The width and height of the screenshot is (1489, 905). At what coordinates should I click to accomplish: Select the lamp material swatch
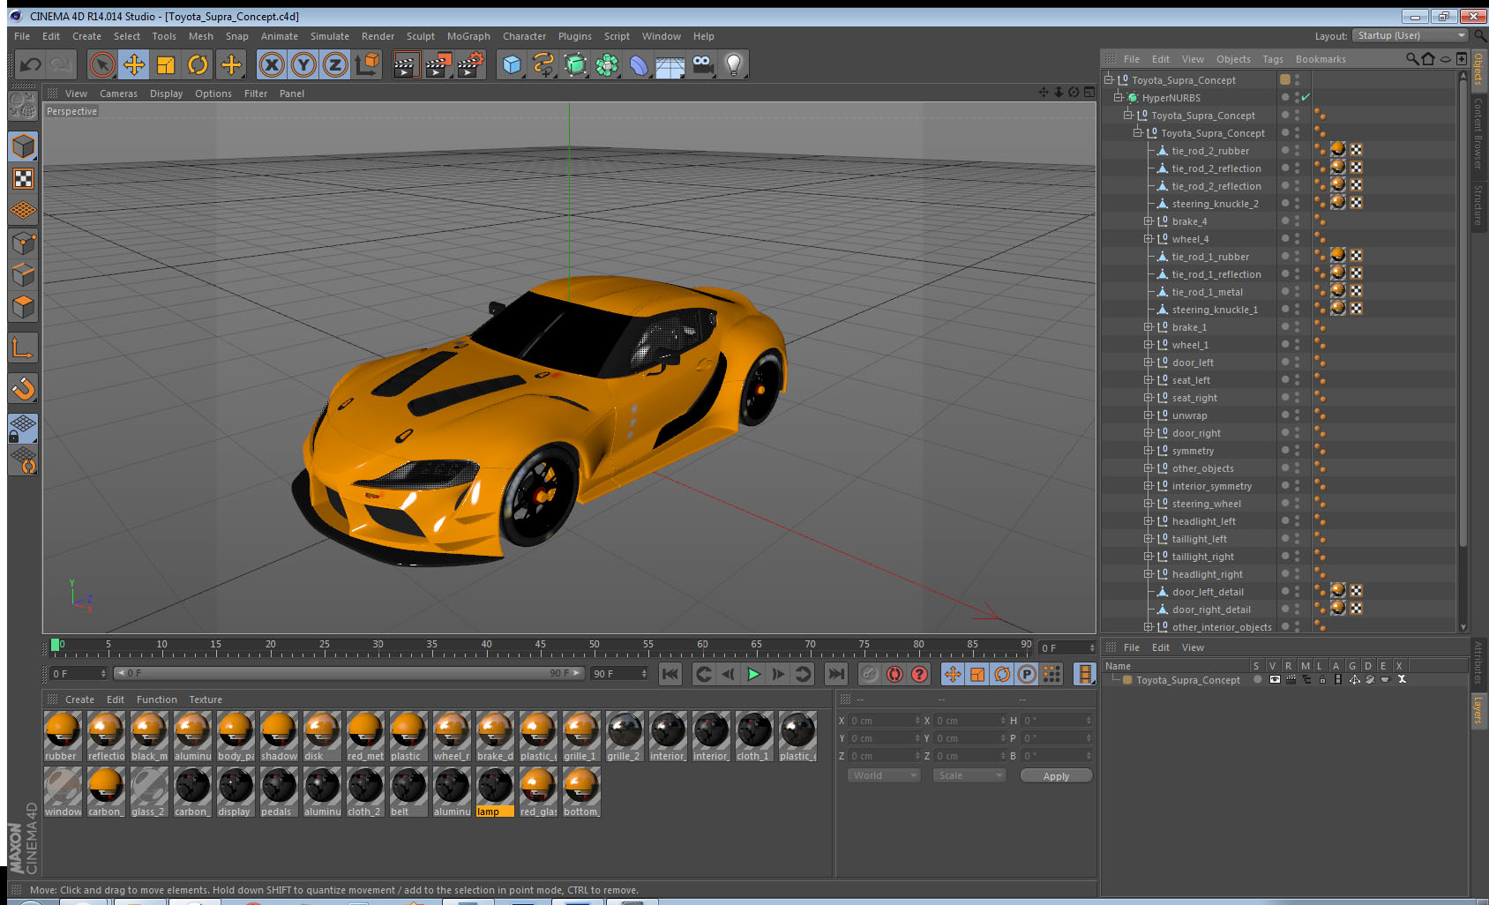point(495,792)
